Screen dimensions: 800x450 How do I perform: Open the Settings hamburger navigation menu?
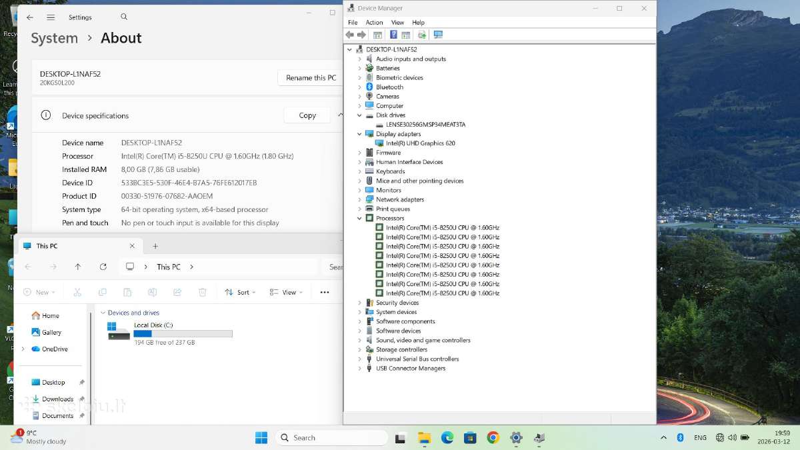(x=51, y=17)
